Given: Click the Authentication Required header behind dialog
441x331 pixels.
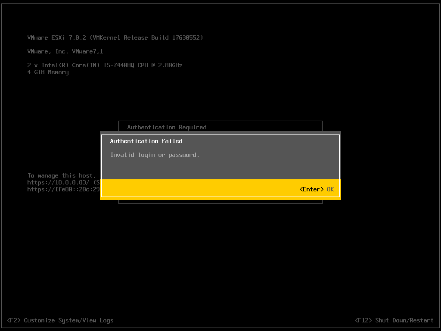Looking at the screenshot, I should 167,127.
